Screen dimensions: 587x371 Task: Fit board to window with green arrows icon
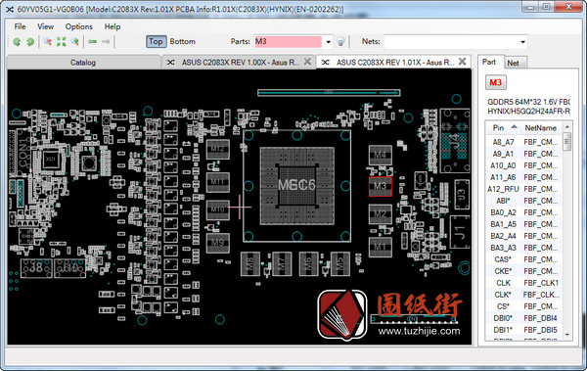click(x=62, y=41)
